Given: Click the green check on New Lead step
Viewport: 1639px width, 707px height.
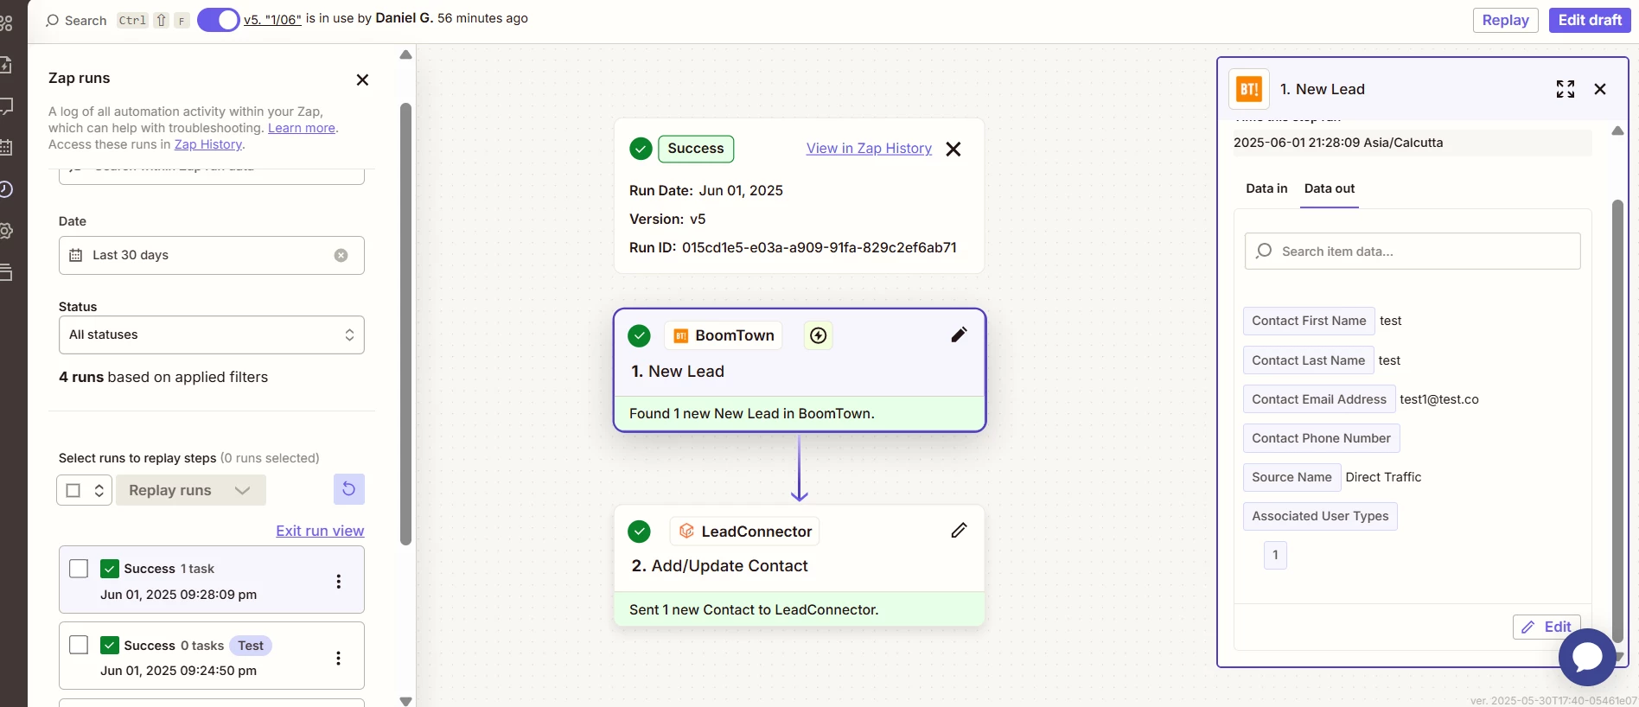Looking at the screenshot, I should click(x=639, y=335).
